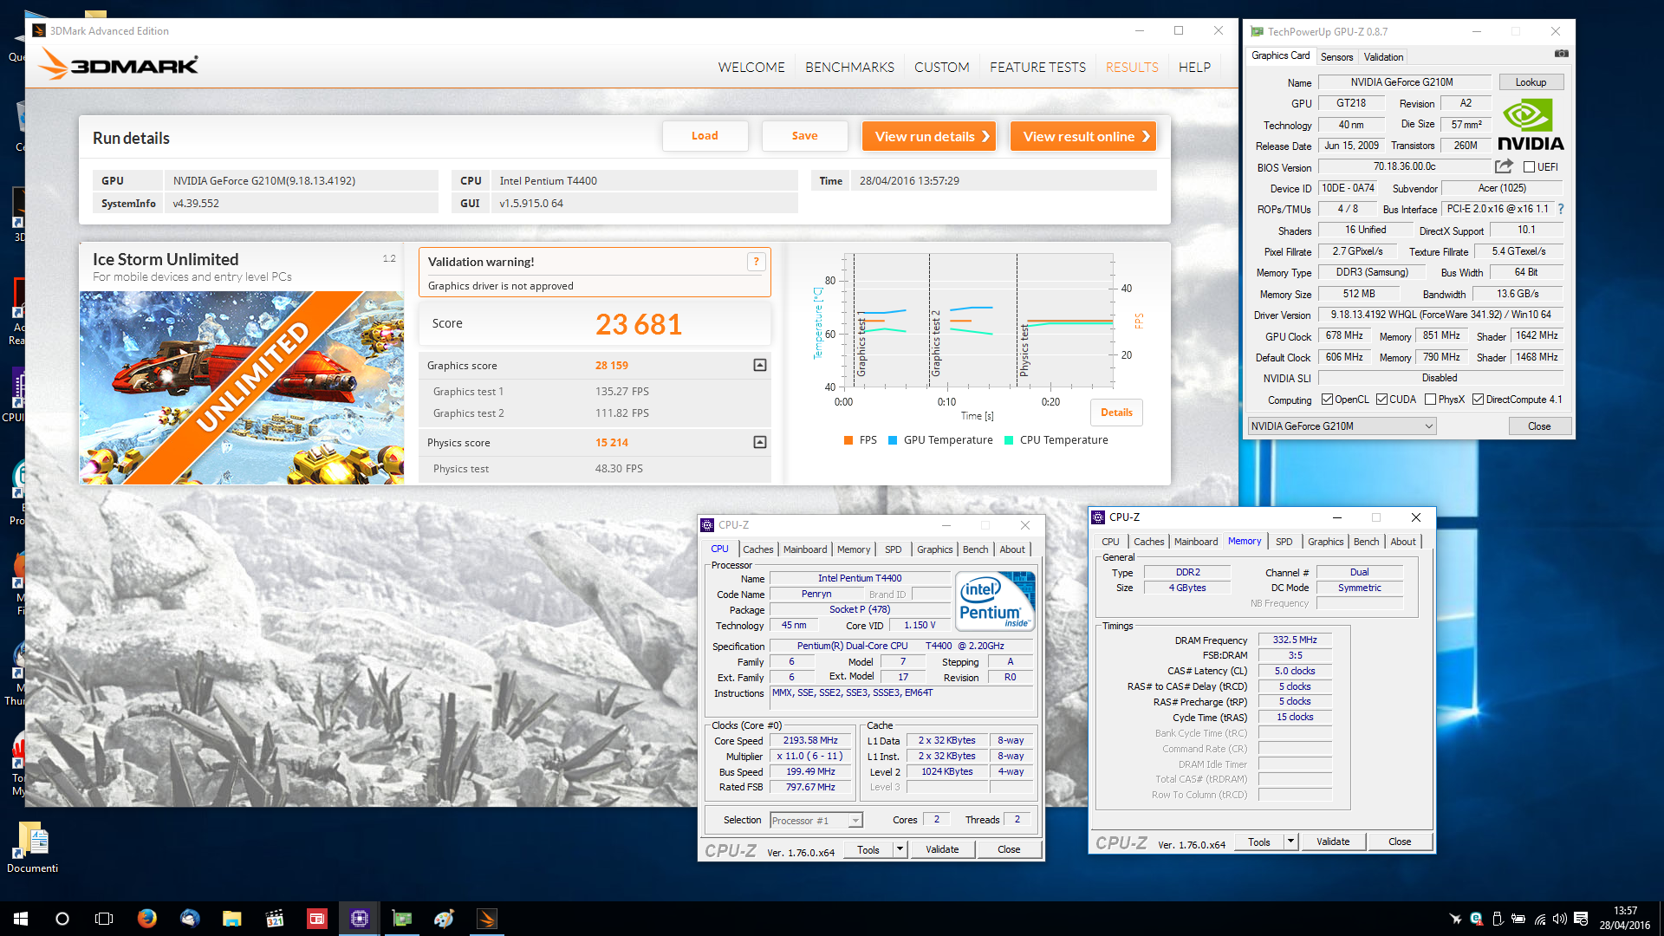Go to the WELCOME tab in 3DMark
This screenshot has width=1664, height=936.
click(x=751, y=67)
